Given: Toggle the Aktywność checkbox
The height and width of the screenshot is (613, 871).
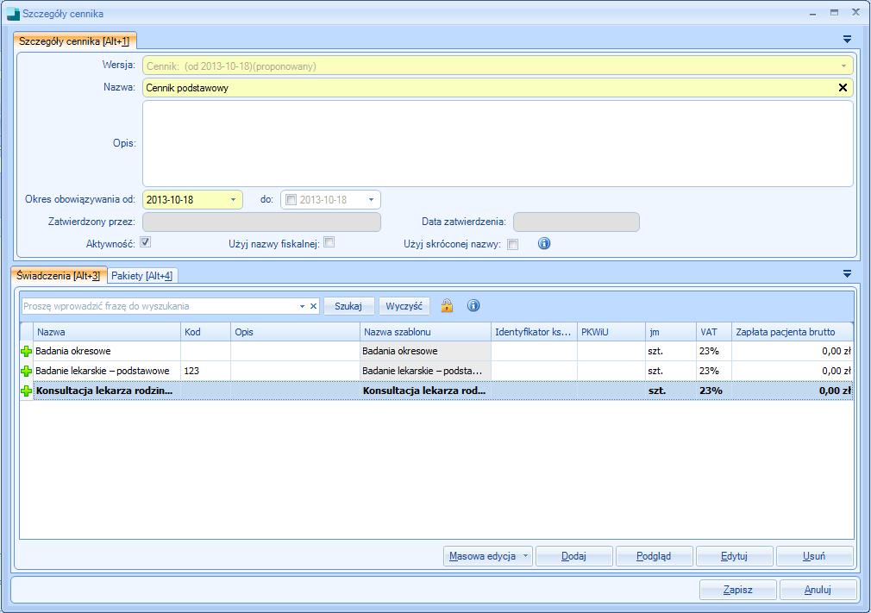Looking at the screenshot, I should (x=146, y=242).
